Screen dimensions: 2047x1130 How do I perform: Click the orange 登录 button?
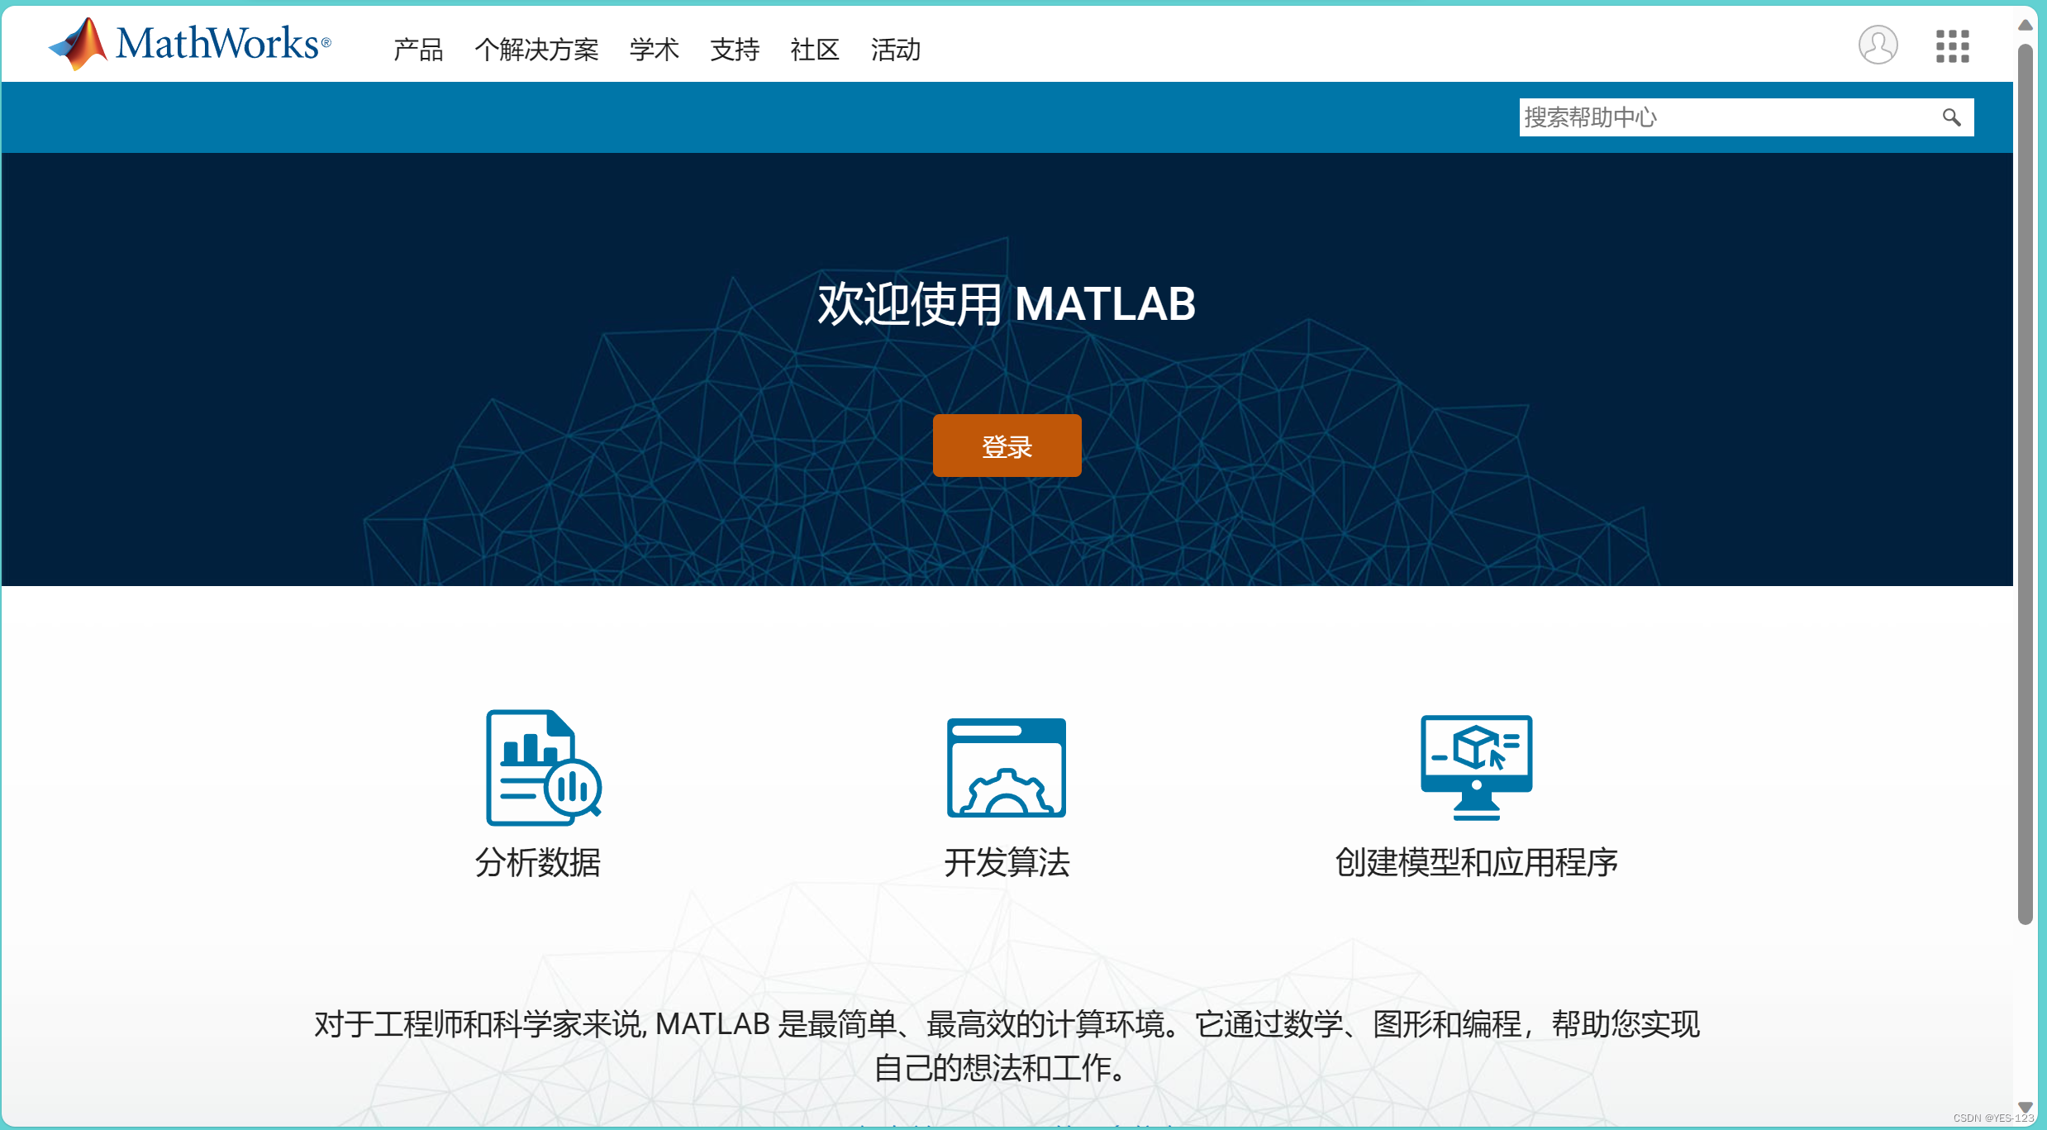1007,446
